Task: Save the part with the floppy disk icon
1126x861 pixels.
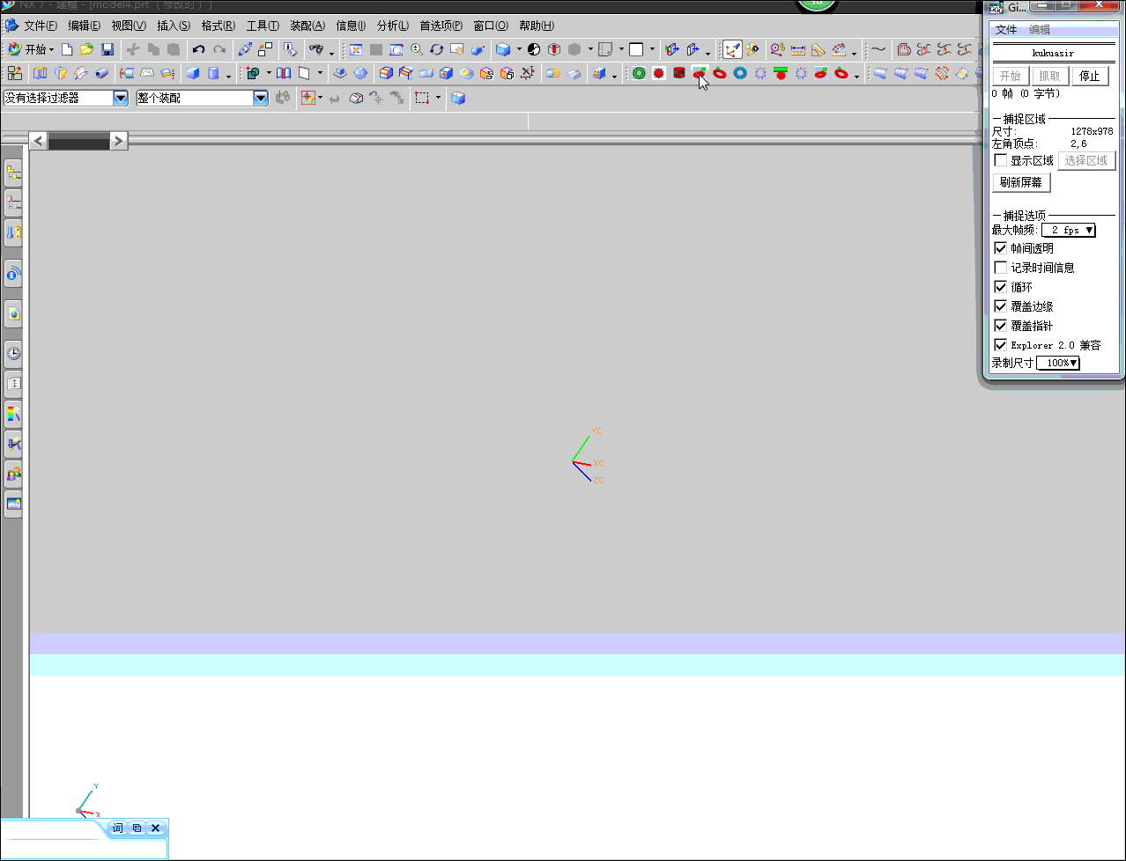Action: pyautogui.click(x=107, y=49)
